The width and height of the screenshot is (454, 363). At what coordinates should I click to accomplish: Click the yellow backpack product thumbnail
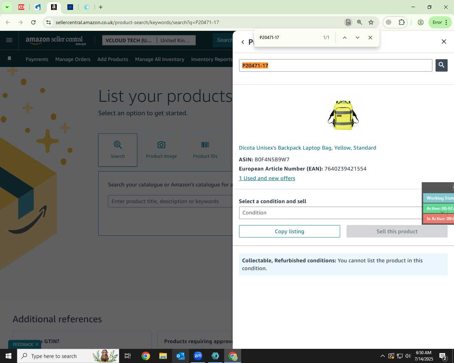(x=343, y=115)
